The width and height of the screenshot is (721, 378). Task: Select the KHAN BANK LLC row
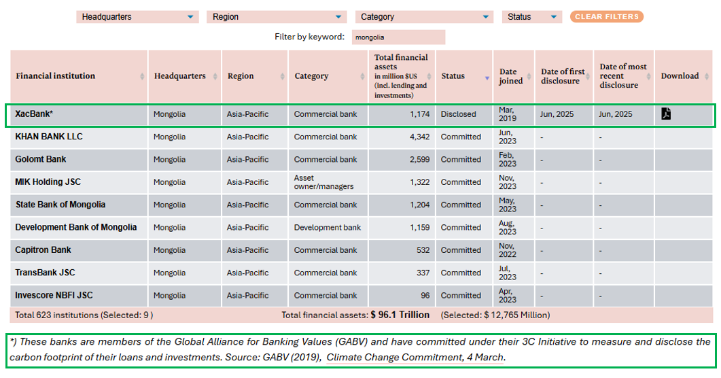49,137
